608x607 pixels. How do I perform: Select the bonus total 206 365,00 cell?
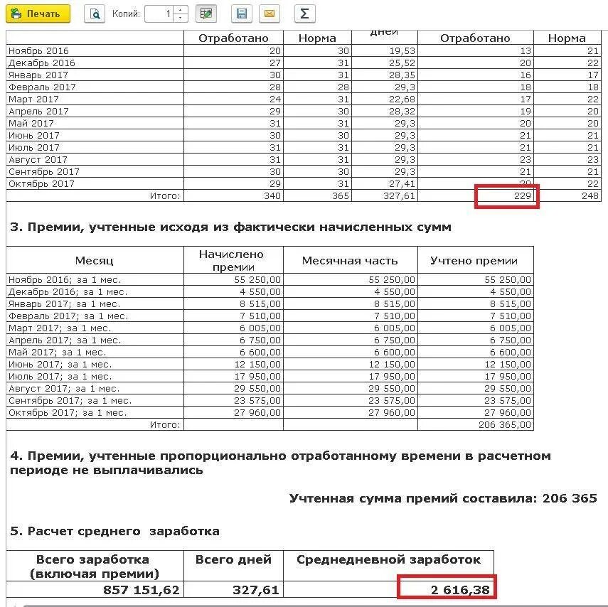click(476, 425)
